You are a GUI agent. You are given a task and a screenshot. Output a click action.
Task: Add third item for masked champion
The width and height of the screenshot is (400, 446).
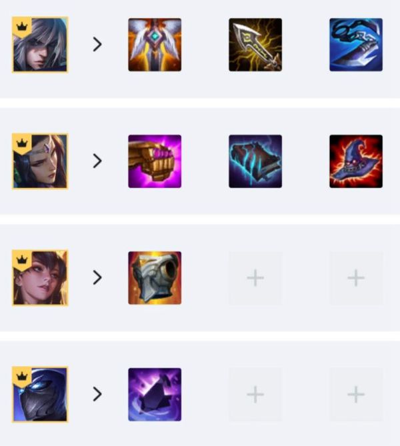[356, 395]
